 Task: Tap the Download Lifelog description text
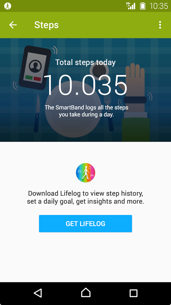pyautogui.click(x=85, y=198)
